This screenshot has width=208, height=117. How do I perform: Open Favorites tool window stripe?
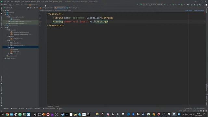(x=1, y=90)
